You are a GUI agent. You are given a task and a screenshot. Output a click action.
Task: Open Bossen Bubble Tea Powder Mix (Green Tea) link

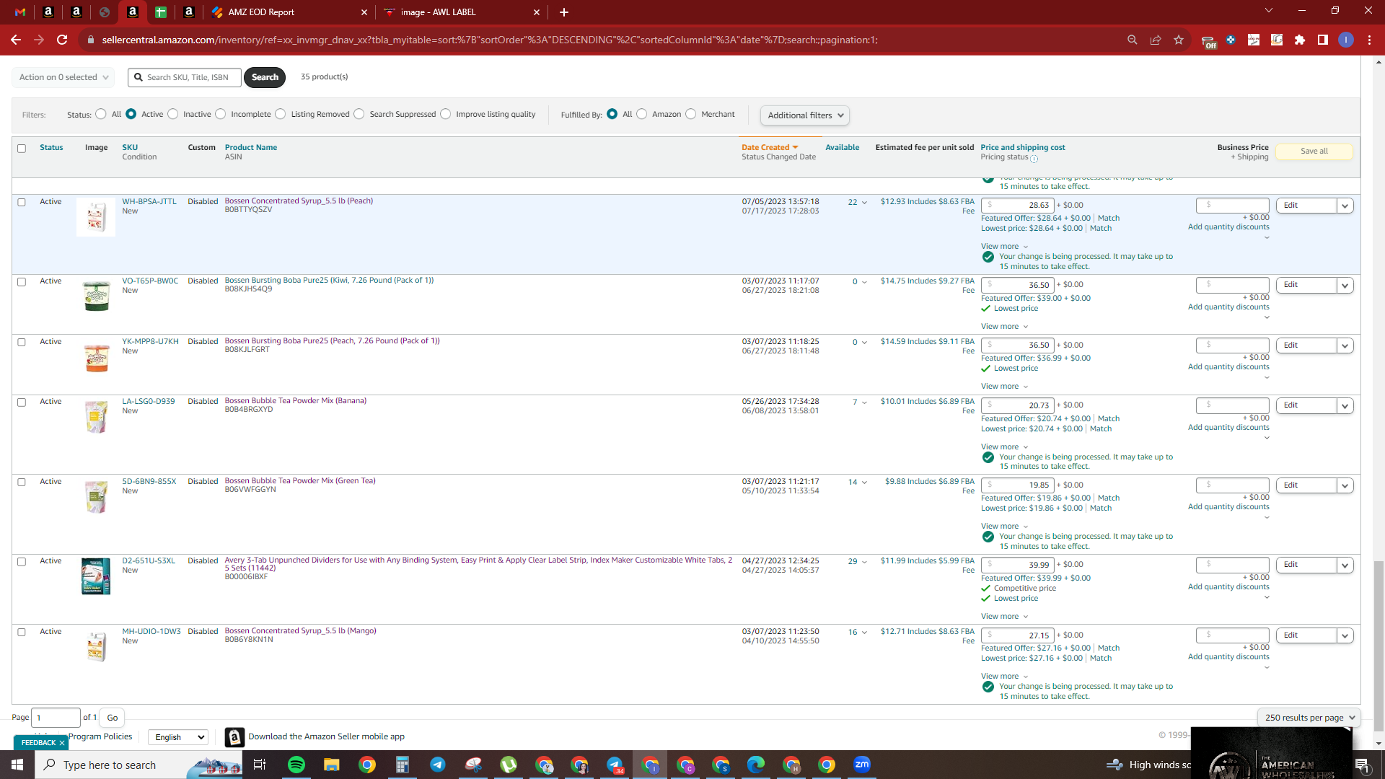pyautogui.click(x=300, y=480)
